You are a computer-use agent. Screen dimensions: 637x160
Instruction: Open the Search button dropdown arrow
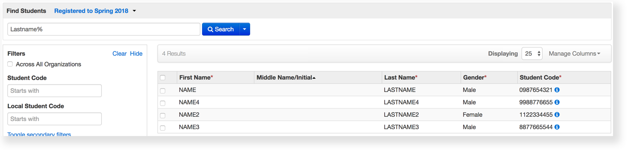(245, 29)
